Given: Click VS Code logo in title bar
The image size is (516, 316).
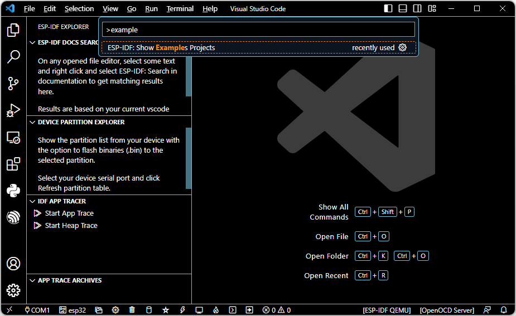Looking at the screenshot, I should 10,8.
